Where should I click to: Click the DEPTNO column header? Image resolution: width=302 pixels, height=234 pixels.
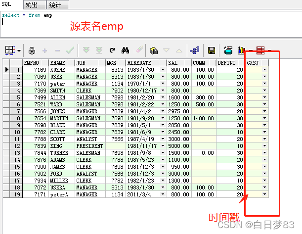pyautogui.click(x=230, y=63)
